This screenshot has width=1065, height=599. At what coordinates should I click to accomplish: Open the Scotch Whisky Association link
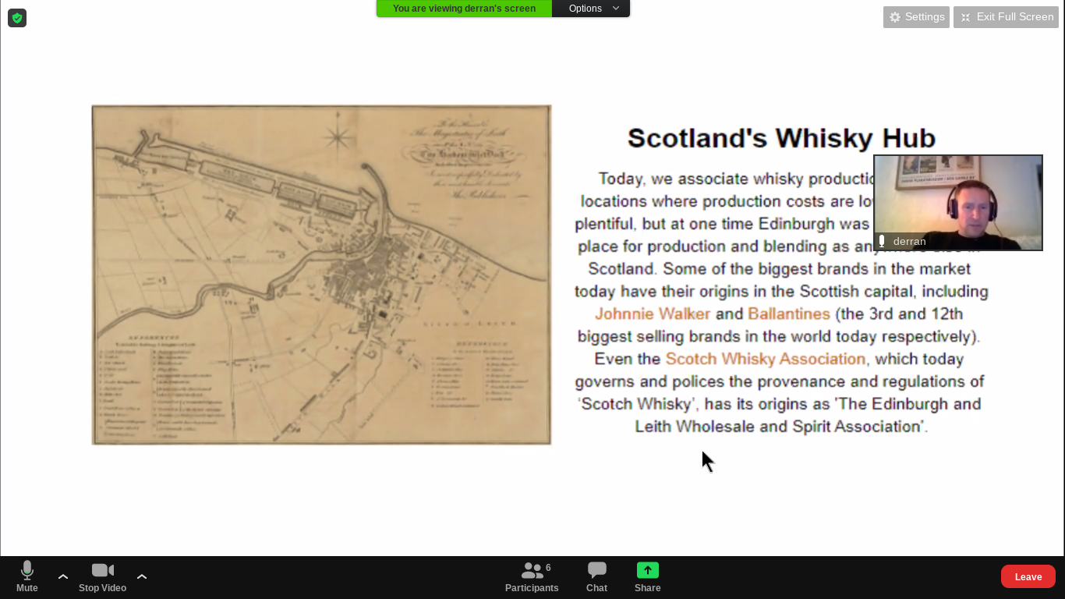pyautogui.click(x=766, y=359)
